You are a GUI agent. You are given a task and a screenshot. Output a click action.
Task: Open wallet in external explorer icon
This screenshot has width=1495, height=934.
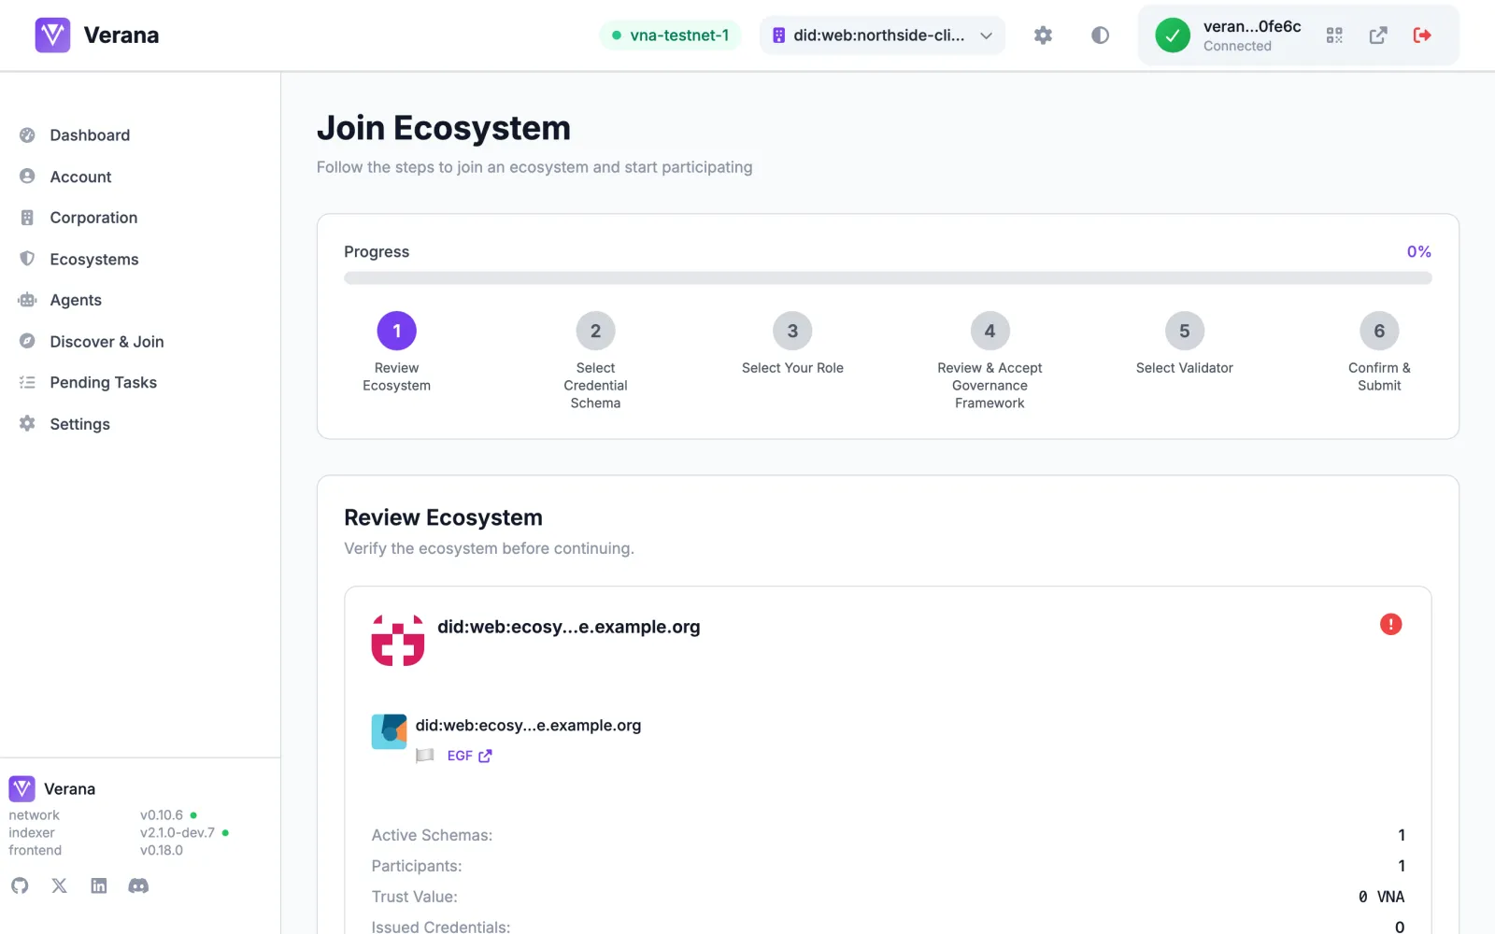click(x=1378, y=35)
